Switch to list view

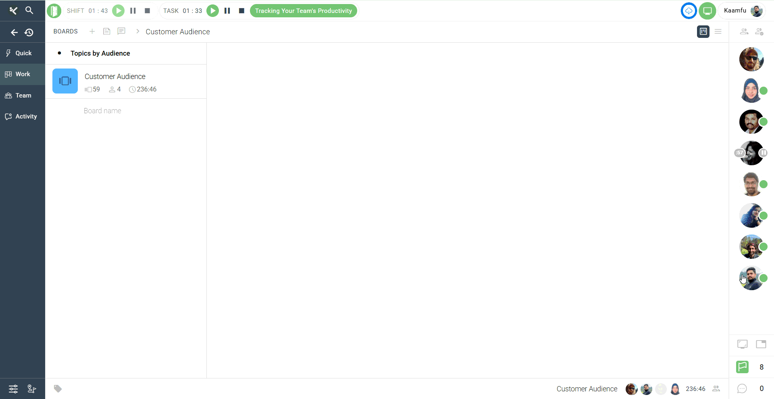point(718,31)
